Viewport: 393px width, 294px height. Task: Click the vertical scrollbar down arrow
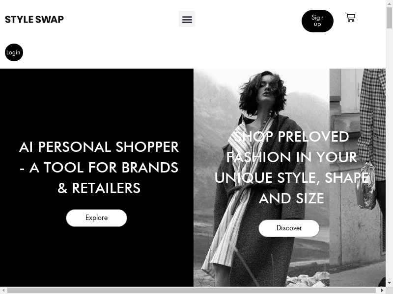click(x=389, y=283)
